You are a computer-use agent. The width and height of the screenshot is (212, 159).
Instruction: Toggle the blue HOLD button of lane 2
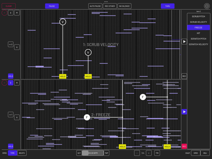tap(11, 146)
